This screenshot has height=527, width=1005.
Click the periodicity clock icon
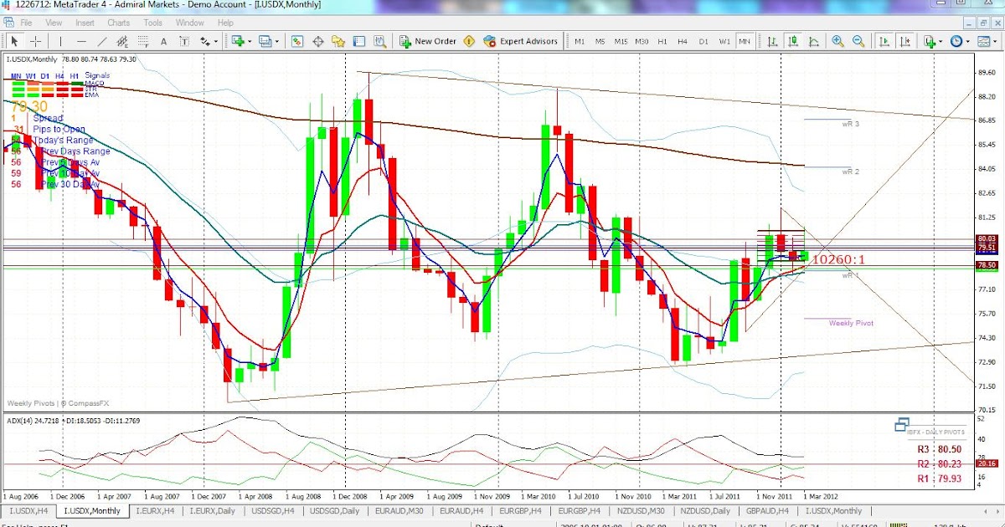click(x=956, y=41)
